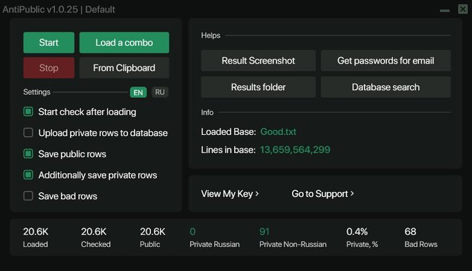Take a Result Screenshot

click(258, 61)
